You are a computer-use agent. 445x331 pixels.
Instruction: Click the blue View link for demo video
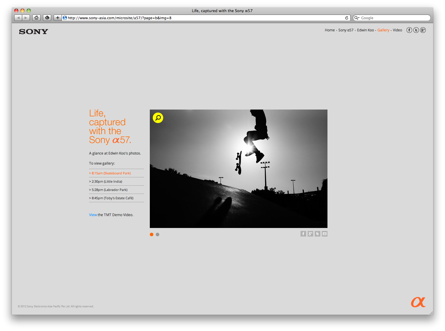click(93, 215)
